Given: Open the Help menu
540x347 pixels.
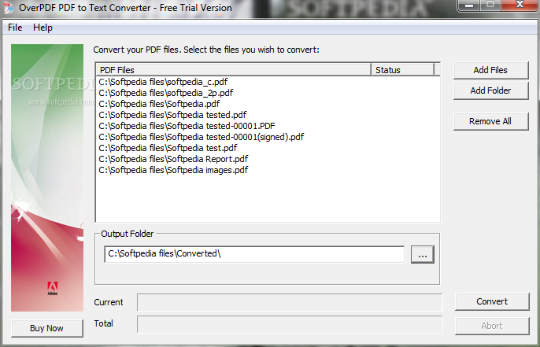Looking at the screenshot, I should point(43,28).
